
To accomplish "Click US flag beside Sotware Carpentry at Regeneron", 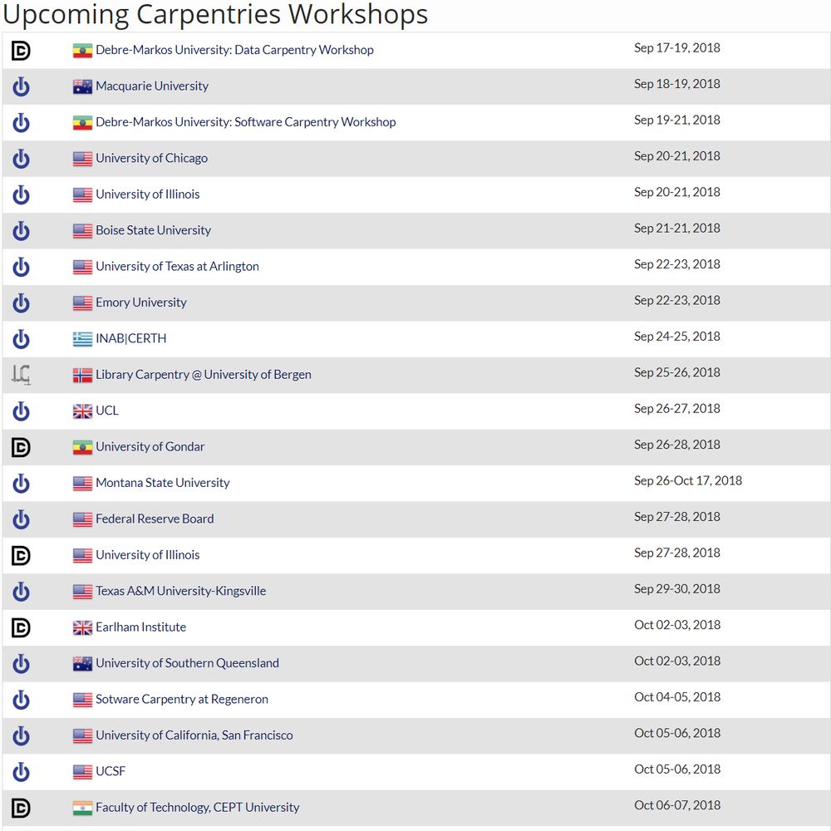I will point(82,700).
